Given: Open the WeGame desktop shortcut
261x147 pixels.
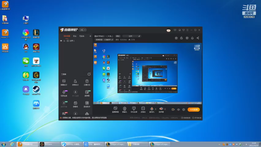Looking at the screenshot, I should (36, 77).
